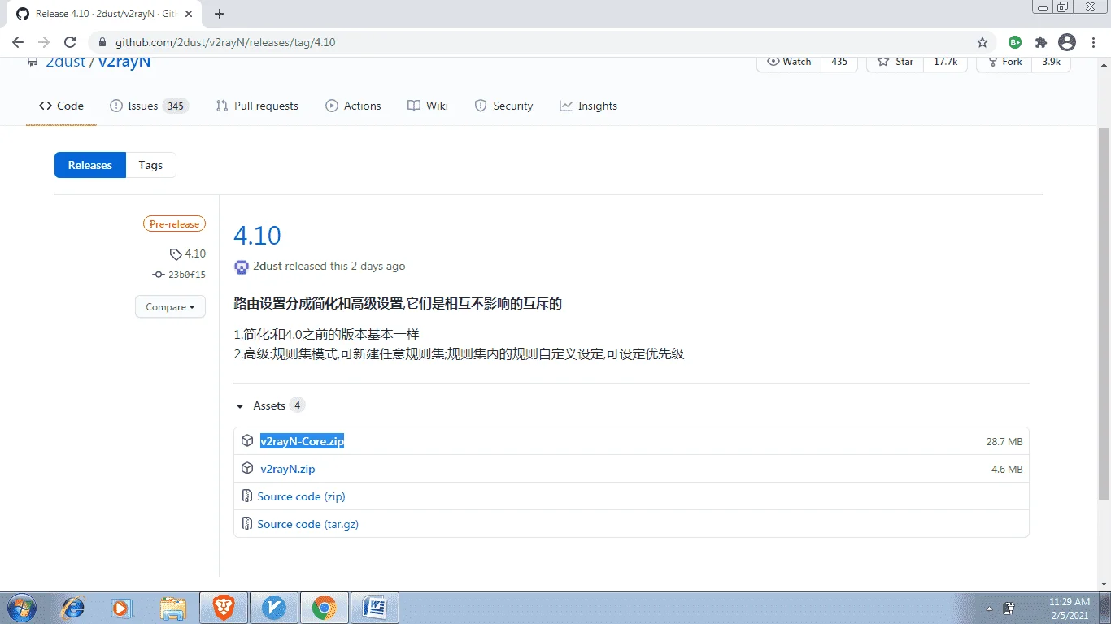Viewport: 1111px width, 624px height.
Task: Go back to the previous page
Action: [18, 42]
